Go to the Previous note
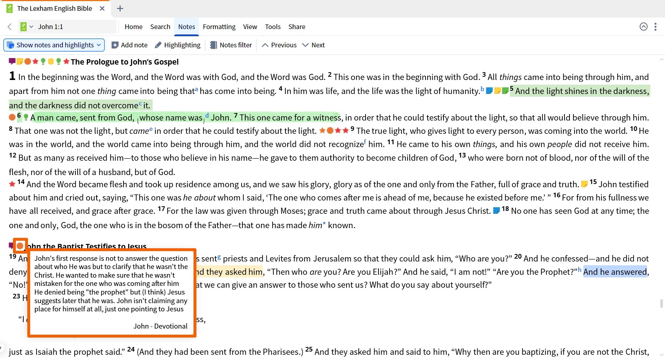665x358 pixels. coord(279,45)
